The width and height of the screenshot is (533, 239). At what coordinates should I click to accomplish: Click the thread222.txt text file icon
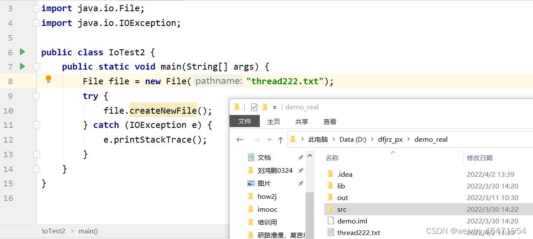coord(331,233)
